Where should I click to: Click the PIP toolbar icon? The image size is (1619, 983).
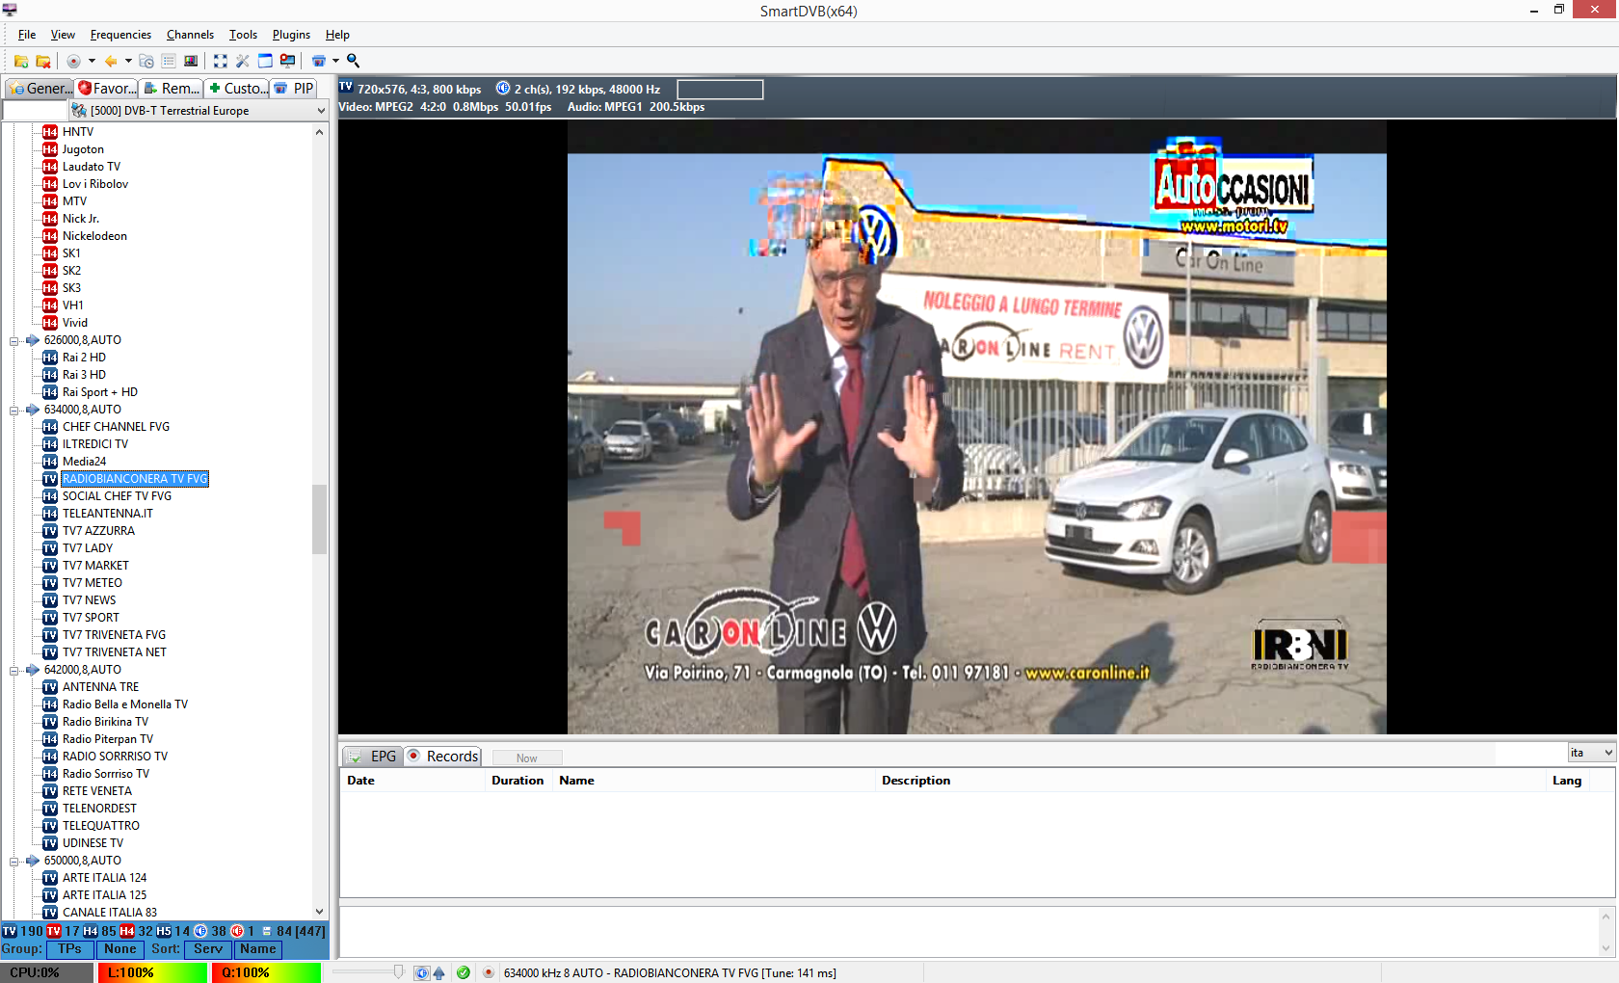[318, 61]
